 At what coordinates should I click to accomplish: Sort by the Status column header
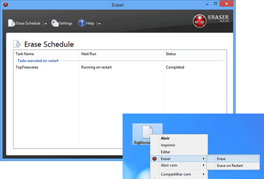[195, 54]
